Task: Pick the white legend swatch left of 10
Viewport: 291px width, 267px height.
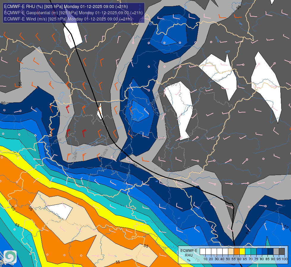Action: tap(203, 252)
